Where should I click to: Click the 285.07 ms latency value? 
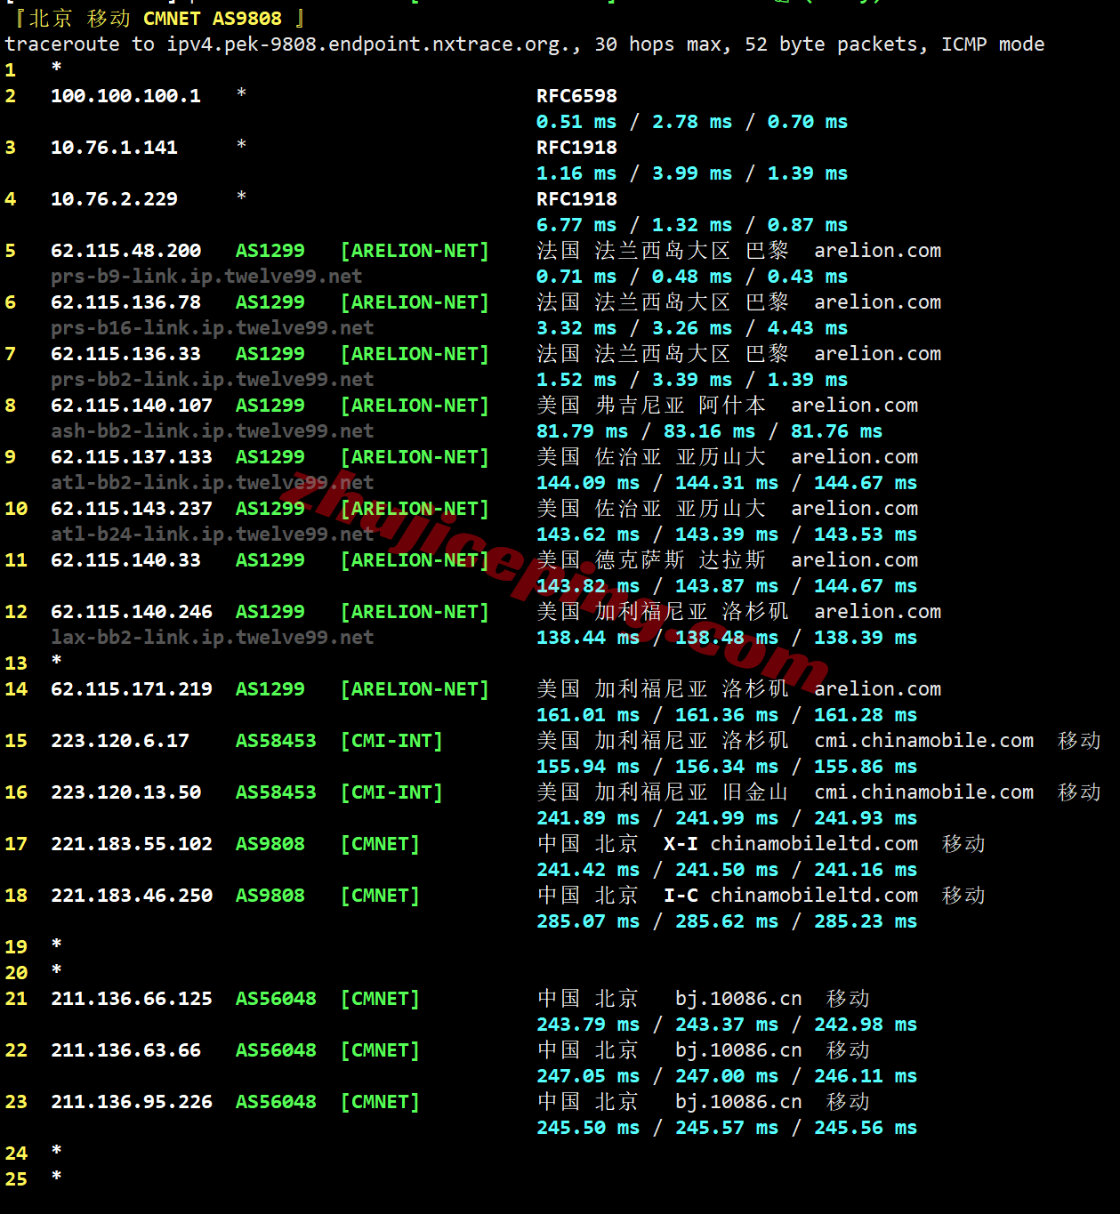point(588,921)
